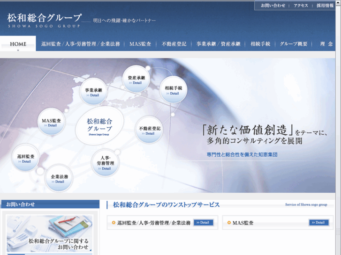Screen dimensions: 341x255
Task: Open the 理念 navigation item
Action: (x=326, y=44)
